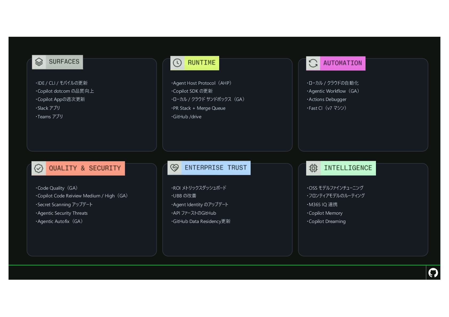Viewport: 449px width, 317px height.
Task: Click the Quality & Security checkmark badge icon
Action: pos(39,168)
